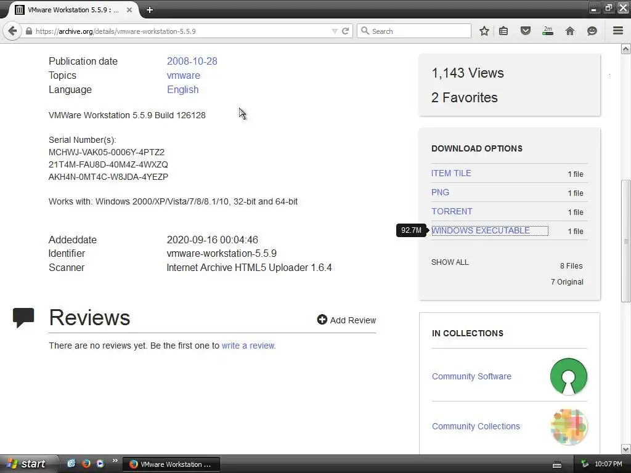Click the '8 Files' count
The width and height of the screenshot is (631, 473).
click(571, 266)
